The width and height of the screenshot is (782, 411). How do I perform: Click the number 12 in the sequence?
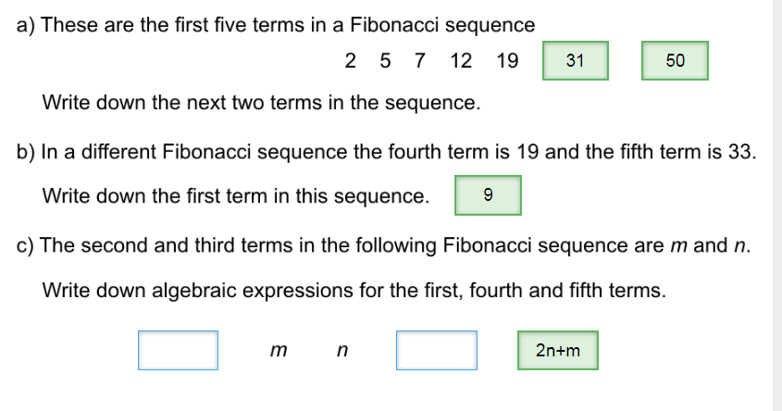(461, 61)
